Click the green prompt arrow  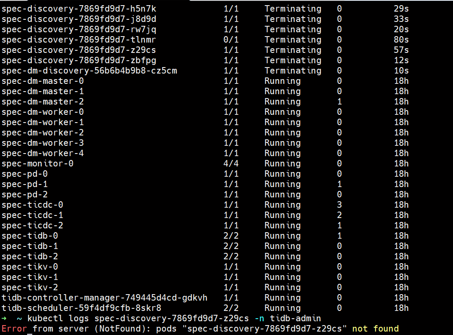4,319
